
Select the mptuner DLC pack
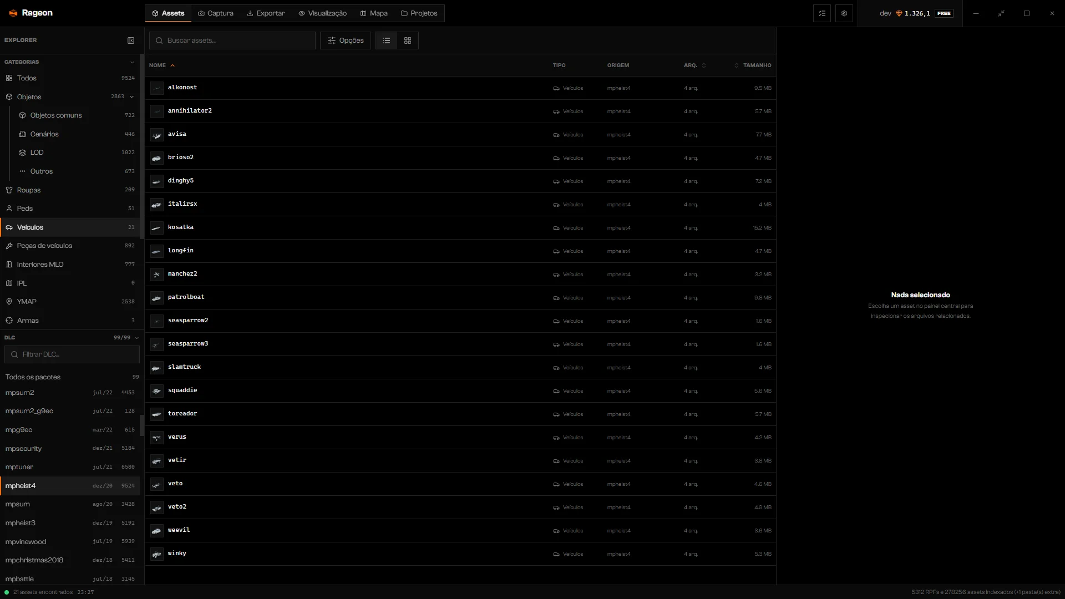point(70,467)
